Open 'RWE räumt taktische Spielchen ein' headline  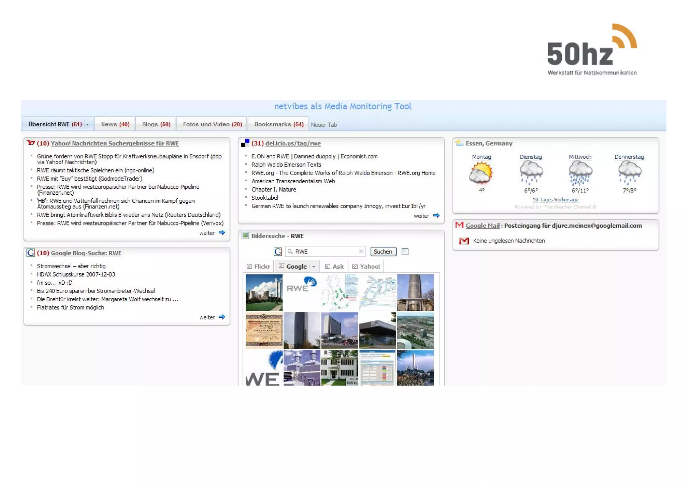click(x=95, y=170)
